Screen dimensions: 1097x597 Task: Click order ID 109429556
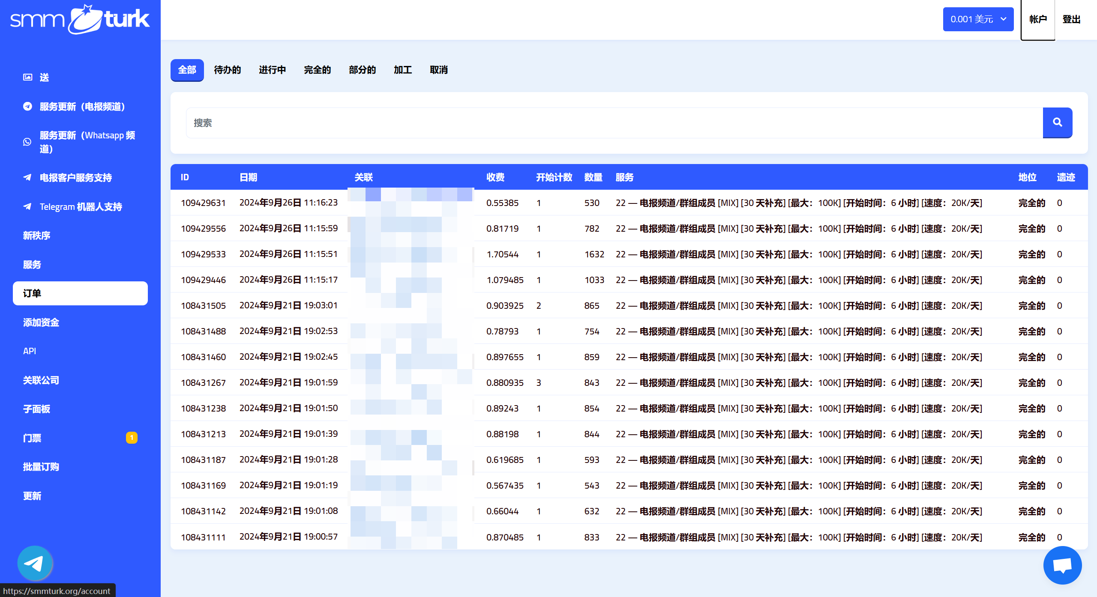(203, 229)
